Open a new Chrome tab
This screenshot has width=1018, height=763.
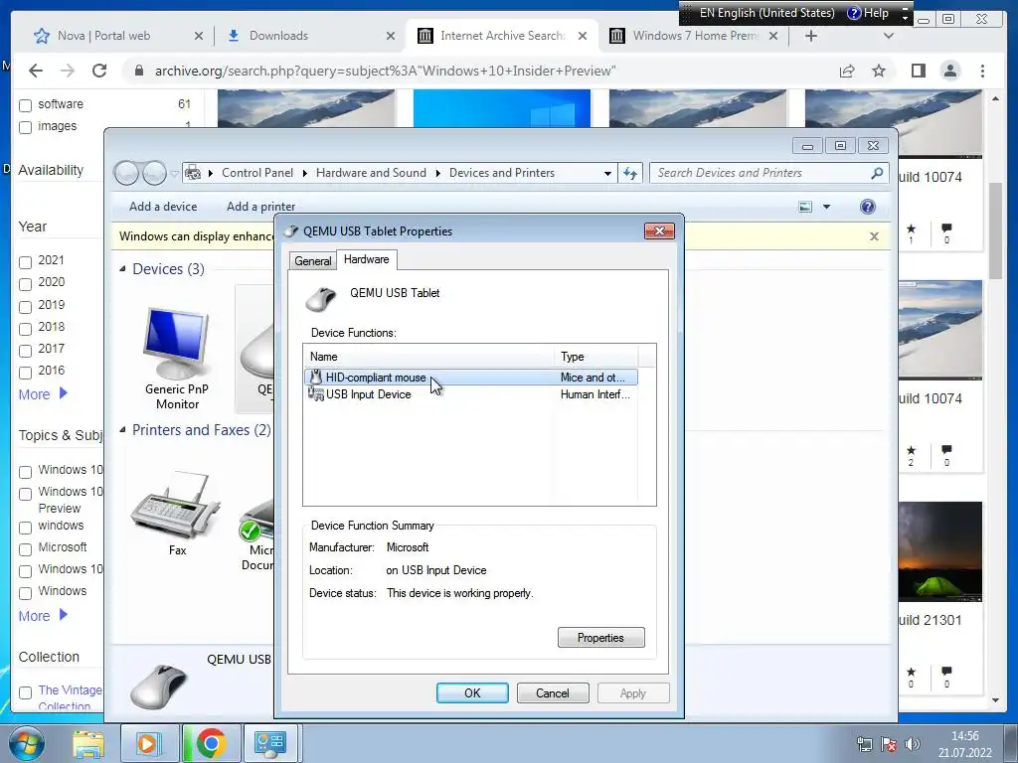click(811, 36)
